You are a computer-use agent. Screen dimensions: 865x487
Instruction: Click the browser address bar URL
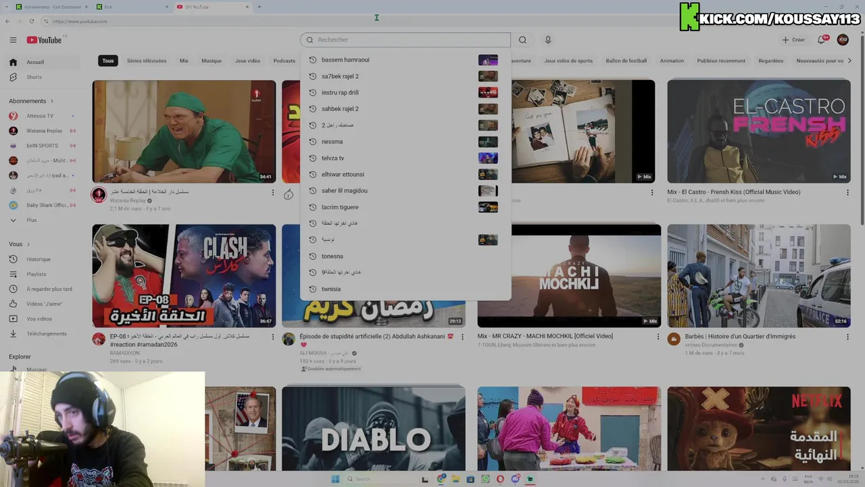click(x=80, y=21)
